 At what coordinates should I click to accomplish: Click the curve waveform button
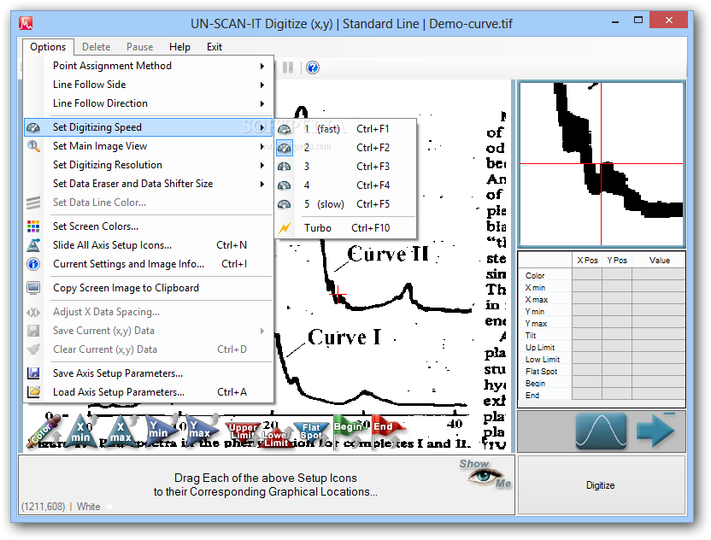click(602, 431)
